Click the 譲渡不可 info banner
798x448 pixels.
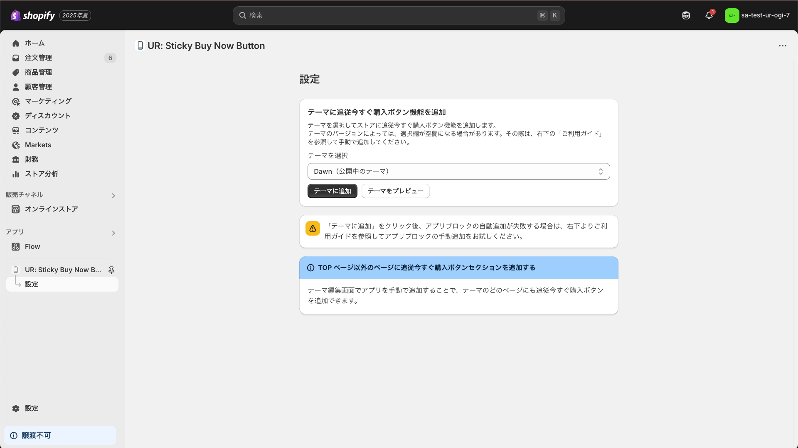coord(60,436)
